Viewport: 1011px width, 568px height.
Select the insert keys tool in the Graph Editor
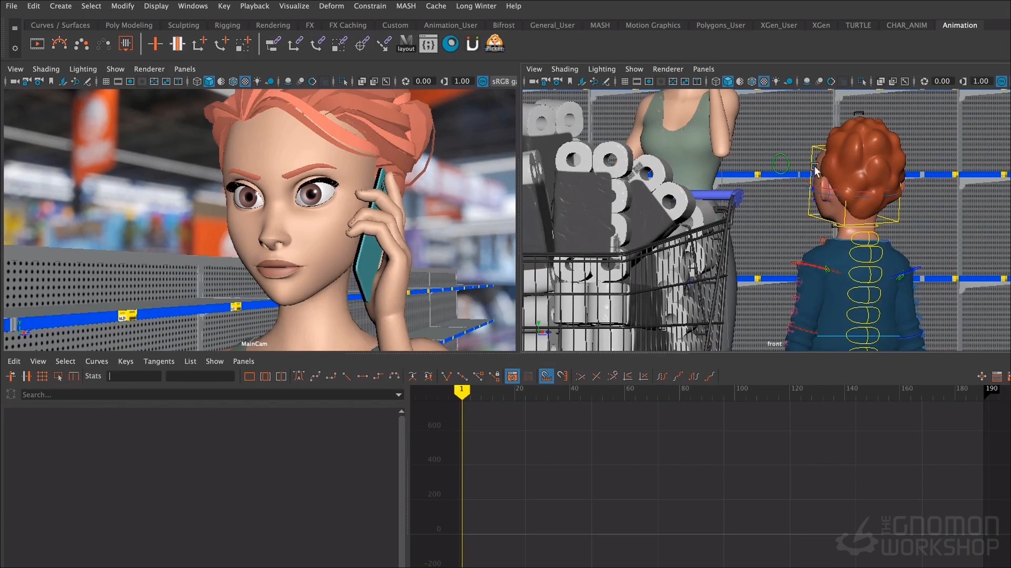[26, 376]
